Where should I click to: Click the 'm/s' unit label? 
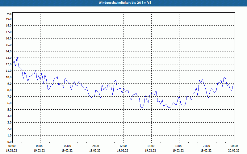point(9,14)
